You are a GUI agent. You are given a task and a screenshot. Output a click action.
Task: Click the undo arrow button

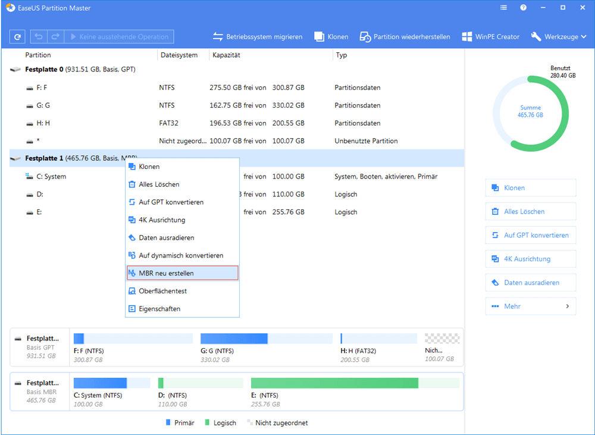pyautogui.click(x=38, y=37)
